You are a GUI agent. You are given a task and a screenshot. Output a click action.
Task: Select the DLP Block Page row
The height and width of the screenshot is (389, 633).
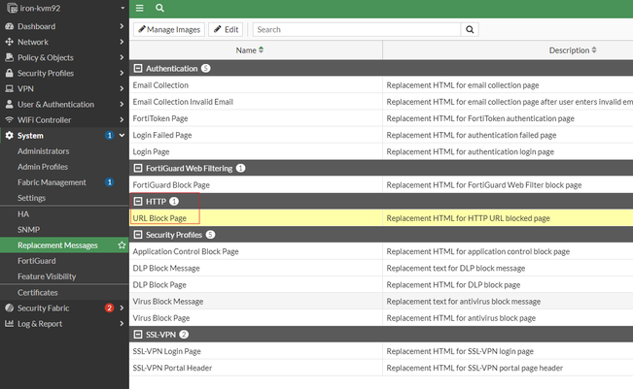click(381, 284)
